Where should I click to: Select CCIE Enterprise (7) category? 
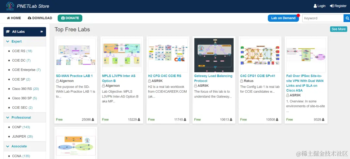26,70
